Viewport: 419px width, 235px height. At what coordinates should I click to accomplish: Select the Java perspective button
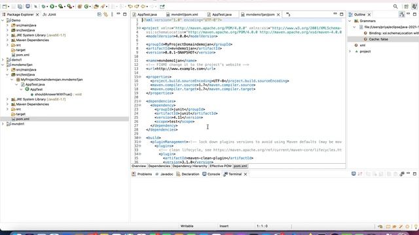coord(414,7)
